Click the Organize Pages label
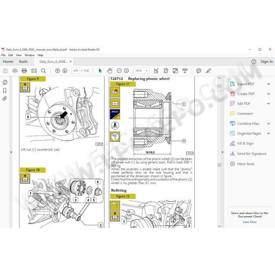 (249, 134)
